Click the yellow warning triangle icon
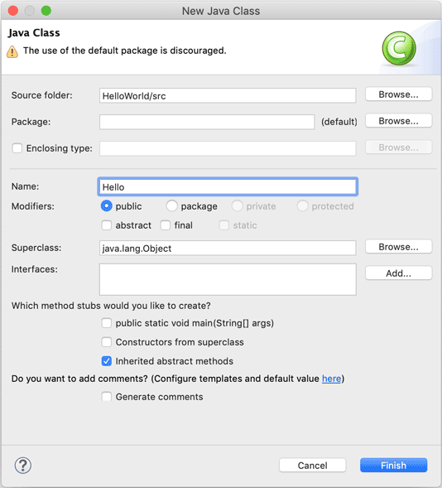 coord(12,51)
